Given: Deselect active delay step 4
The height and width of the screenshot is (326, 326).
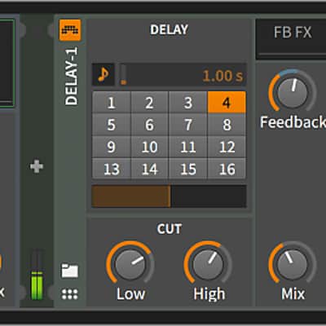Looking at the screenshot, I should [x=227, y=103].
